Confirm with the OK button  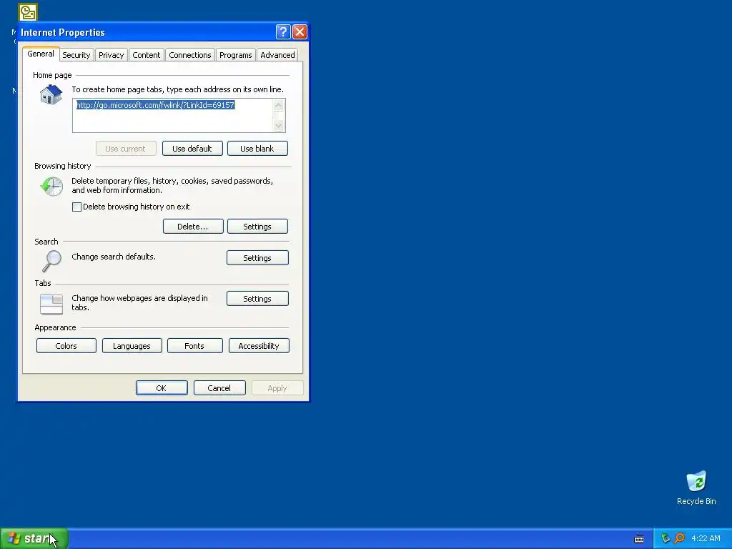coord(162,388)
